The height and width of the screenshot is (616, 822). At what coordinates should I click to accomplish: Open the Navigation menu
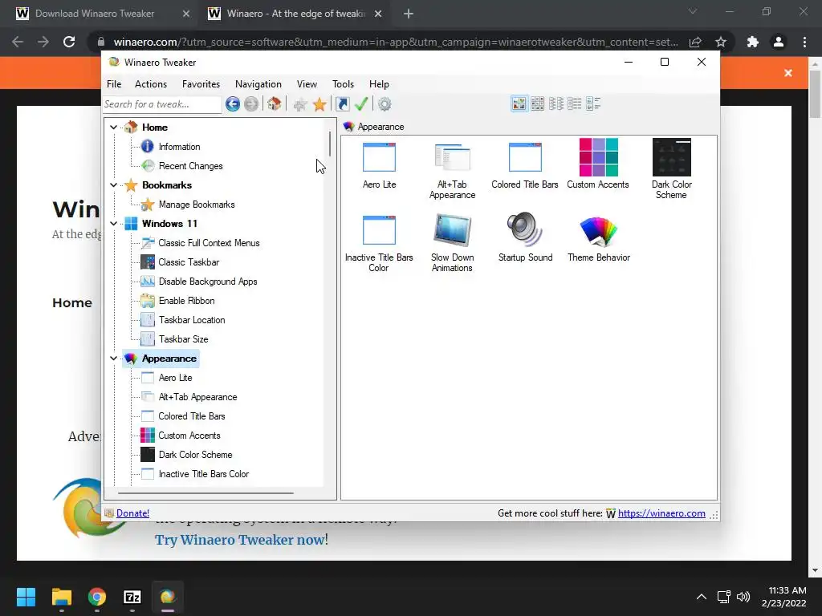point(258,84)
